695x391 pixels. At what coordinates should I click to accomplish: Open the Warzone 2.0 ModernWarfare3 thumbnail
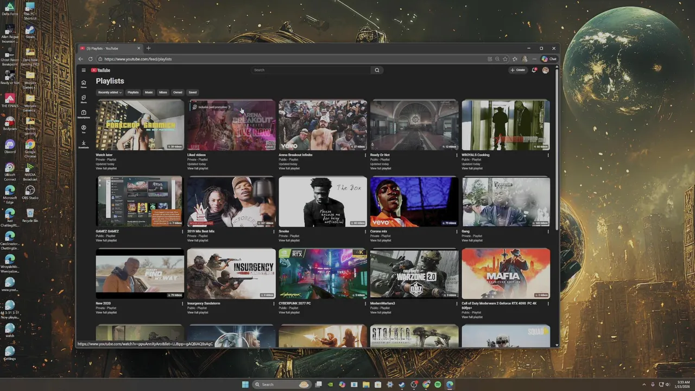tap(414, 274)
